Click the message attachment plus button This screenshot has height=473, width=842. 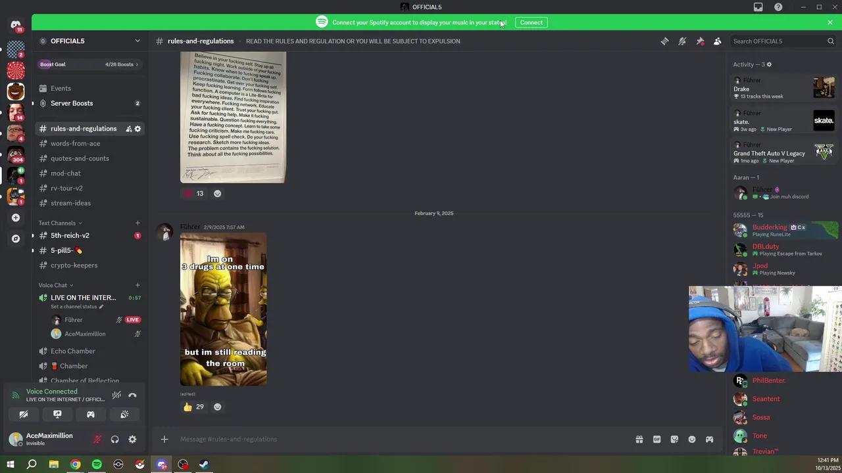[x=164, y=439]
